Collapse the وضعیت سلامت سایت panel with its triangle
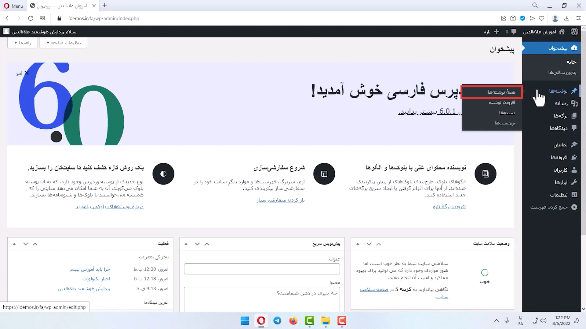The height and width of the screenshot is (329, 586). point(358,244)
